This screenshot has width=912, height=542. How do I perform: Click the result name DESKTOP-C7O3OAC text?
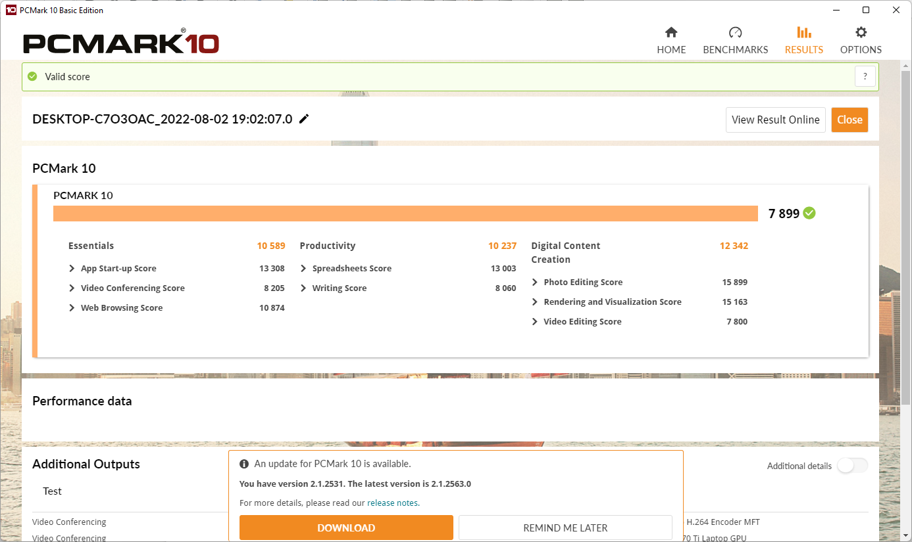[x=163, y=119]
